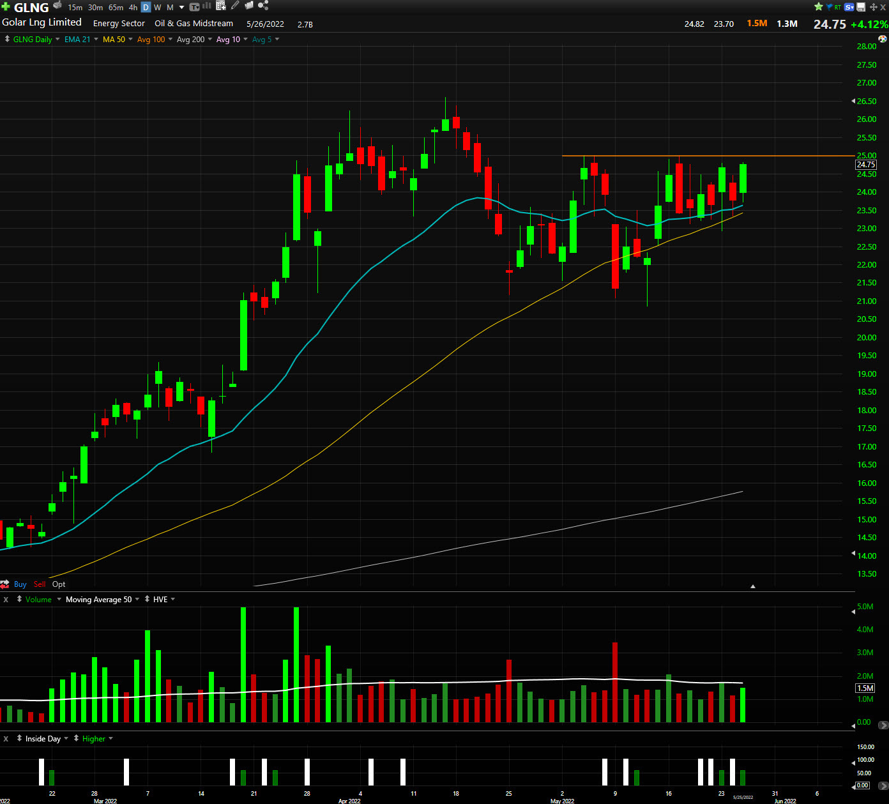Switch to 65m timeframe
Viewport: 889px width, 804px height.
pyautogui.click(x=116, y=8)
